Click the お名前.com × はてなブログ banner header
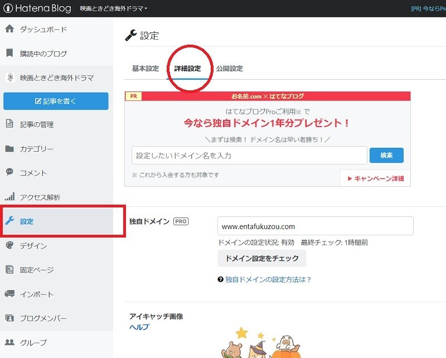The width and height of the screenshot is (446, 358). tap(268, 96)
